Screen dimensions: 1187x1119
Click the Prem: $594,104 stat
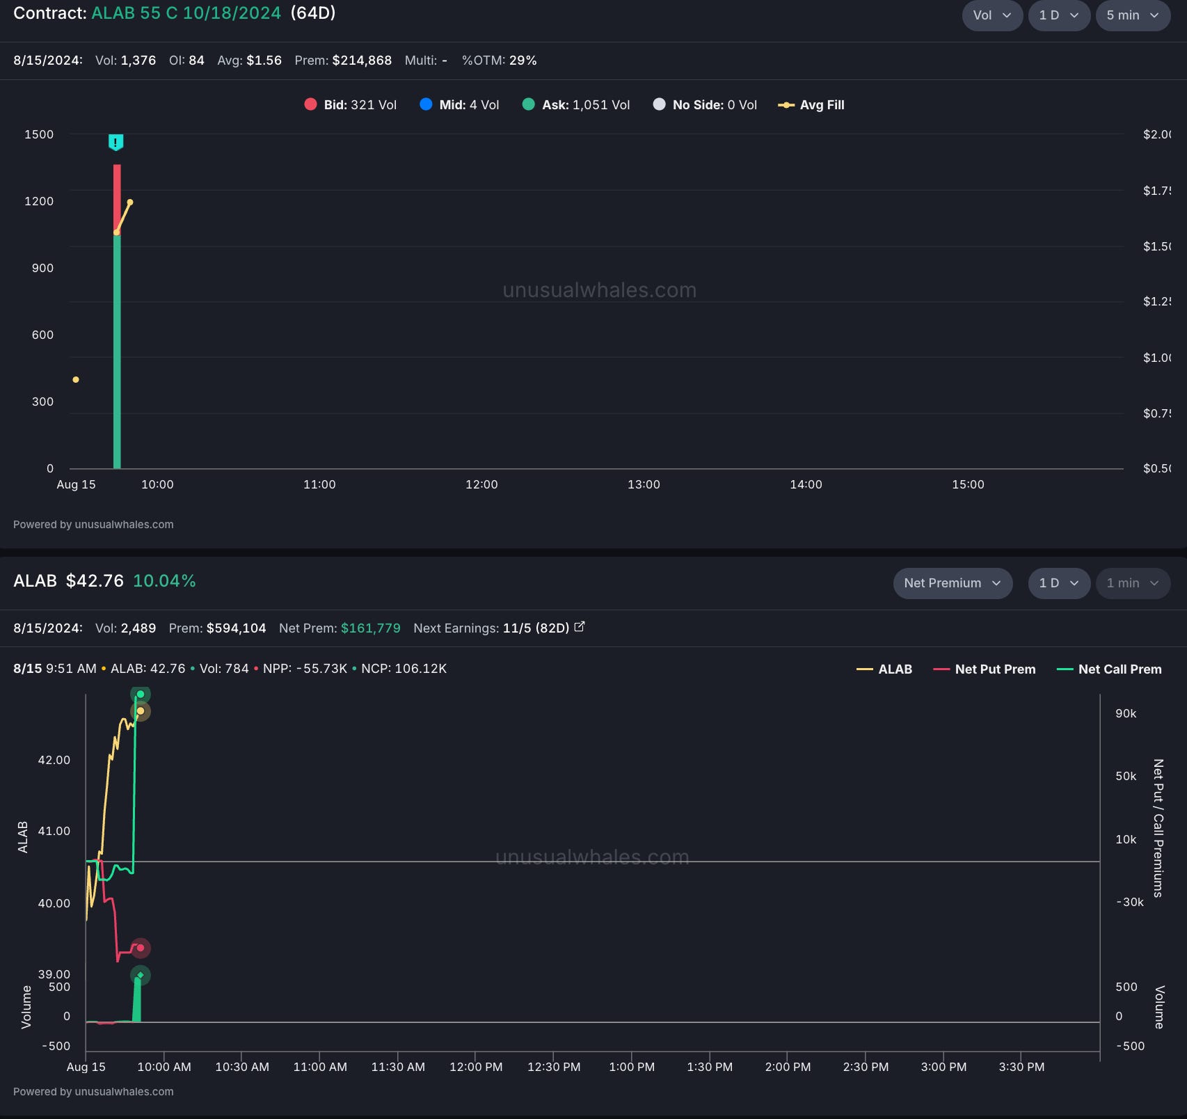[217, 628]
